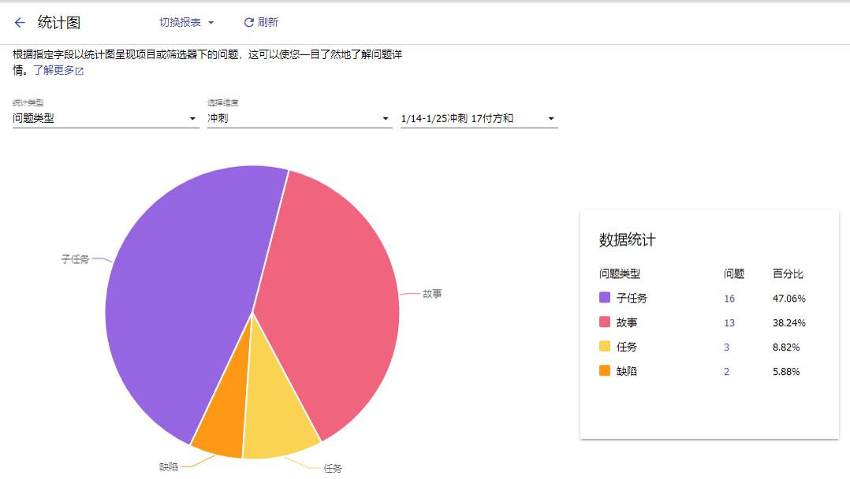
Task: Open the 1/14-1/25冲刺 sprint selector
Action: tap(479, 118)
